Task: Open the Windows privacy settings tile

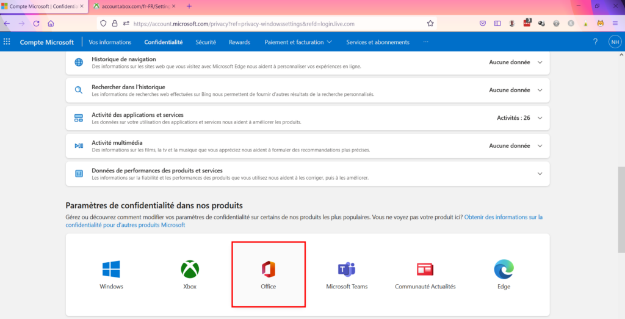Action: pos(111,274)
